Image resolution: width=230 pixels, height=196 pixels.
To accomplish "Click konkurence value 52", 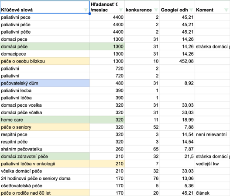I will (156, 127).
